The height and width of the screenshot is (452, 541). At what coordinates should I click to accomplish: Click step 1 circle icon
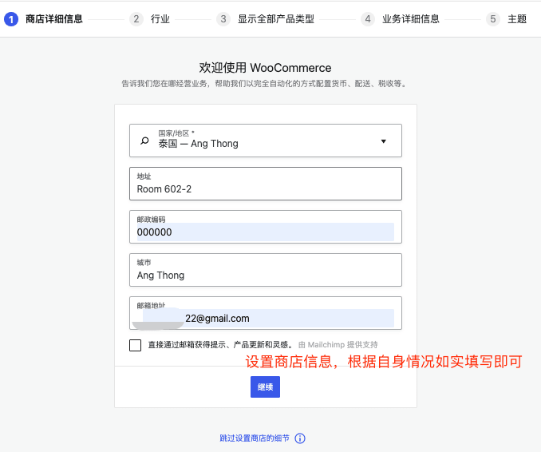click(x=11, y=19)
